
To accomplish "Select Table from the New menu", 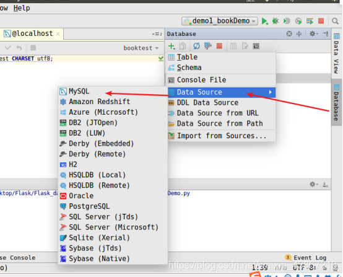I will (x=221, y=57).
